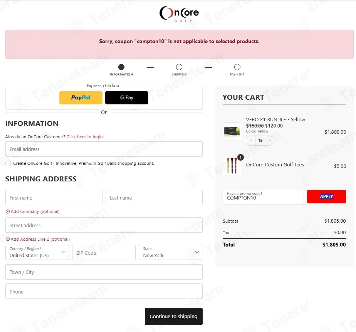Select the Shipping step indicator
This screenshot has height=332, width=356.
coord(179,70)
